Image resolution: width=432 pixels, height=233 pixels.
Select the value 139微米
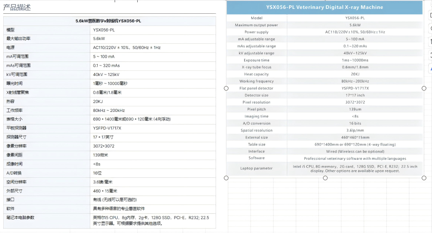pyautogui.click(x=101, y=155)
